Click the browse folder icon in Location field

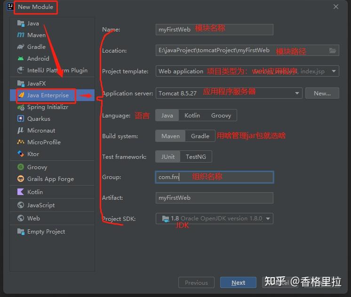tap(333, 51)
